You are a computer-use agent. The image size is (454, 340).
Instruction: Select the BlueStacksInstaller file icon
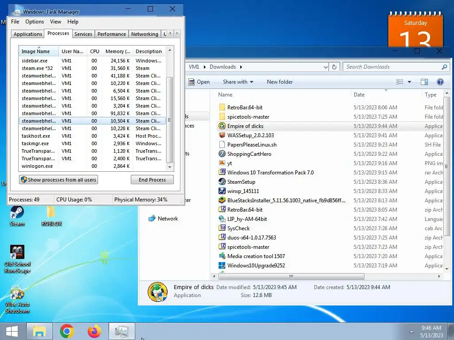[x=222, y=200]
